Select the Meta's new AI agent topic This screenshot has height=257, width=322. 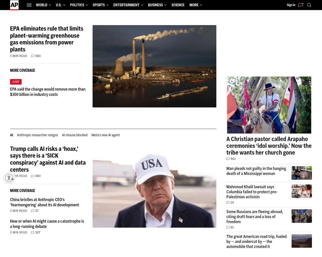click(x=106, y=135)
